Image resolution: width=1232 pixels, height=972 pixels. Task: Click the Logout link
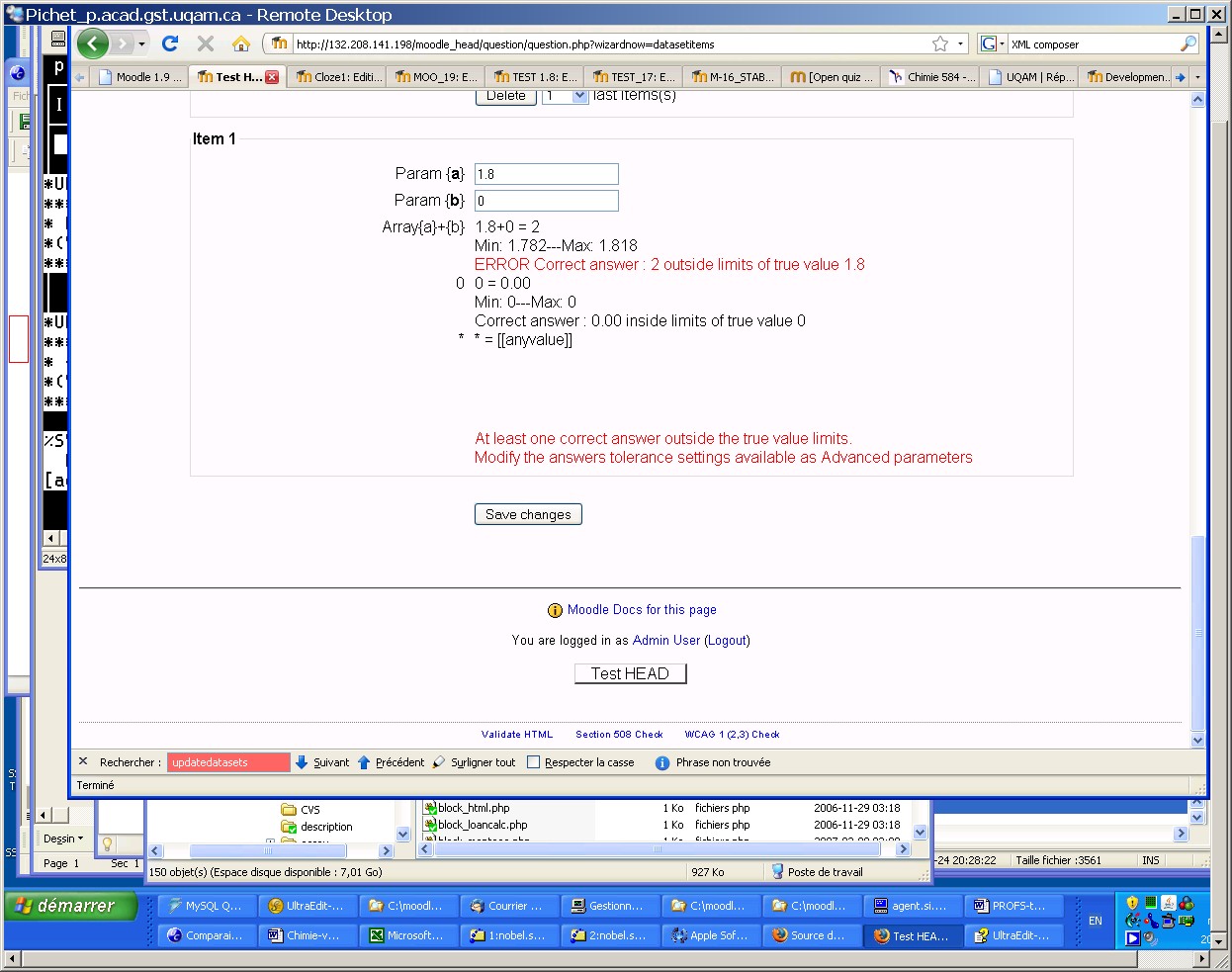pyautogui.click(x=727, y=641)
